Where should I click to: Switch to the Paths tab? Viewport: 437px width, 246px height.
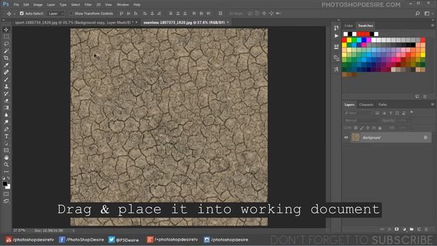382,105
